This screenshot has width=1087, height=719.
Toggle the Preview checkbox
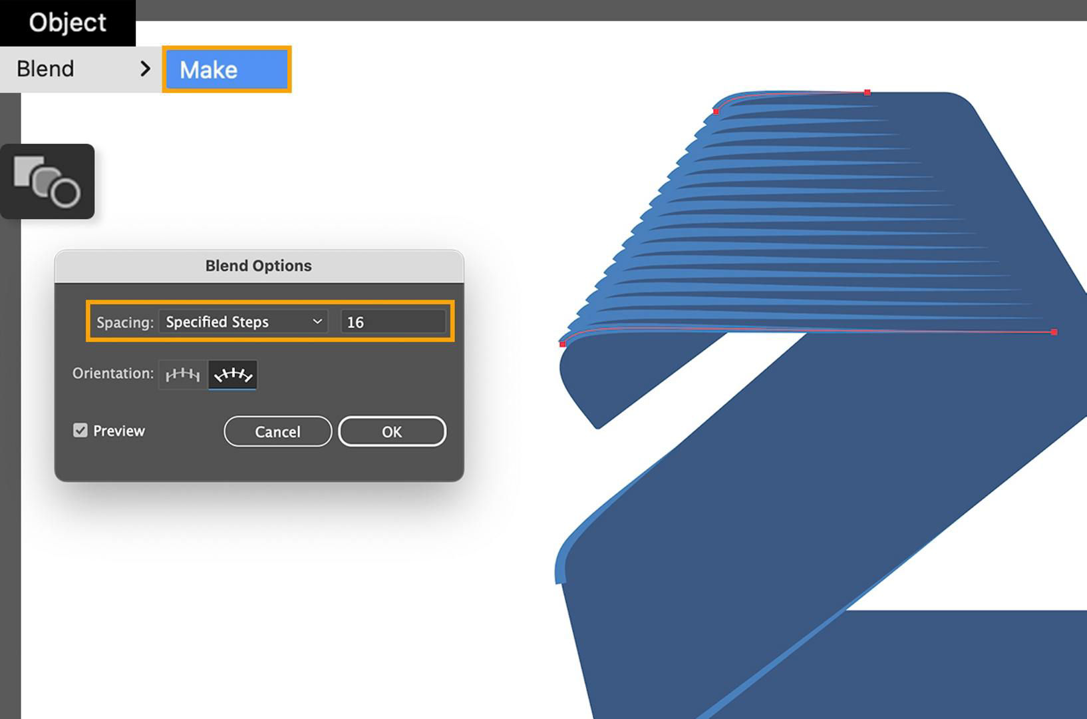pyautogui.click(x=80, y=430)
